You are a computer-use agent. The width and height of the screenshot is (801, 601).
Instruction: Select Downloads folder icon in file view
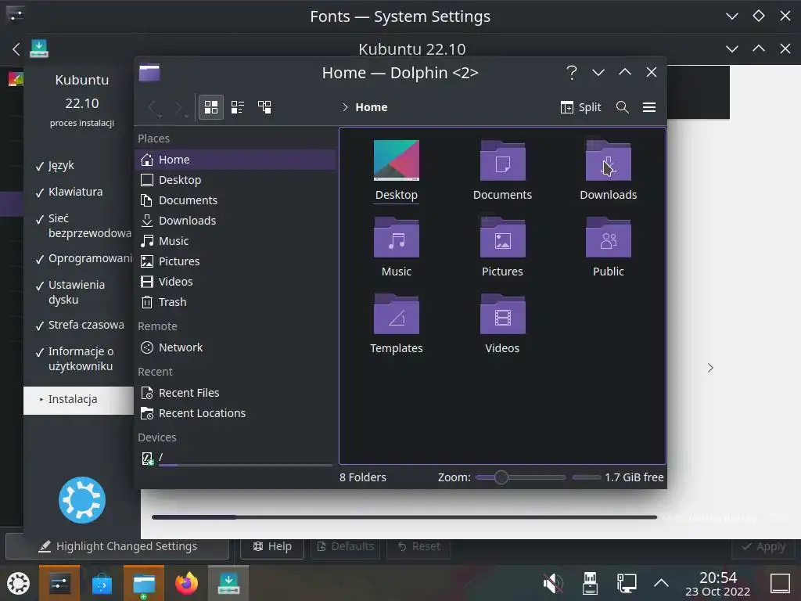click(x=609, y=160)
